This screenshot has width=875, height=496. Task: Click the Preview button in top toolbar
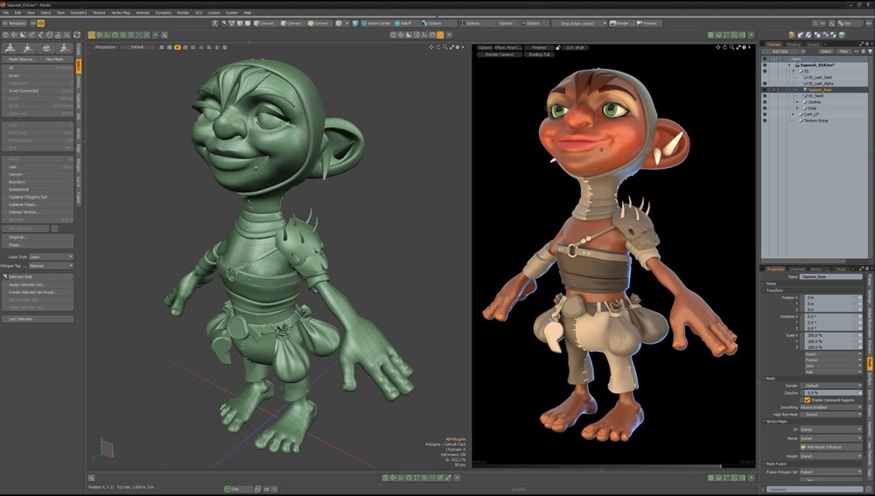(x=647, y=24)
